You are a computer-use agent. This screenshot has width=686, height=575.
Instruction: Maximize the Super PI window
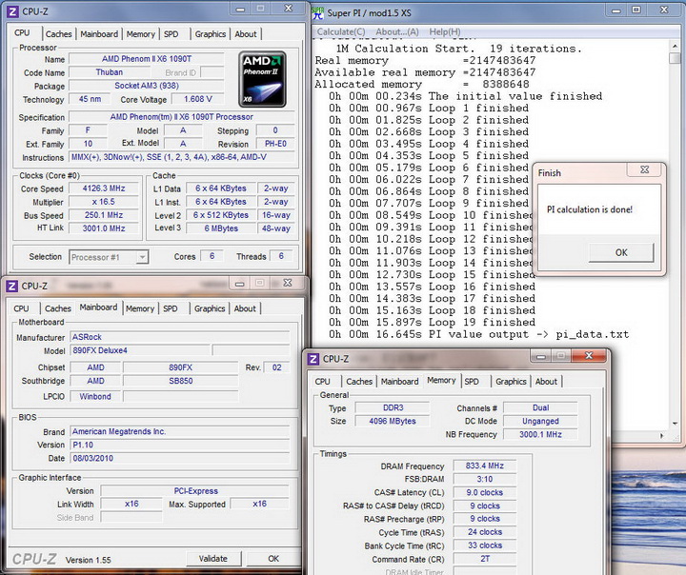(x=636, y=10)
